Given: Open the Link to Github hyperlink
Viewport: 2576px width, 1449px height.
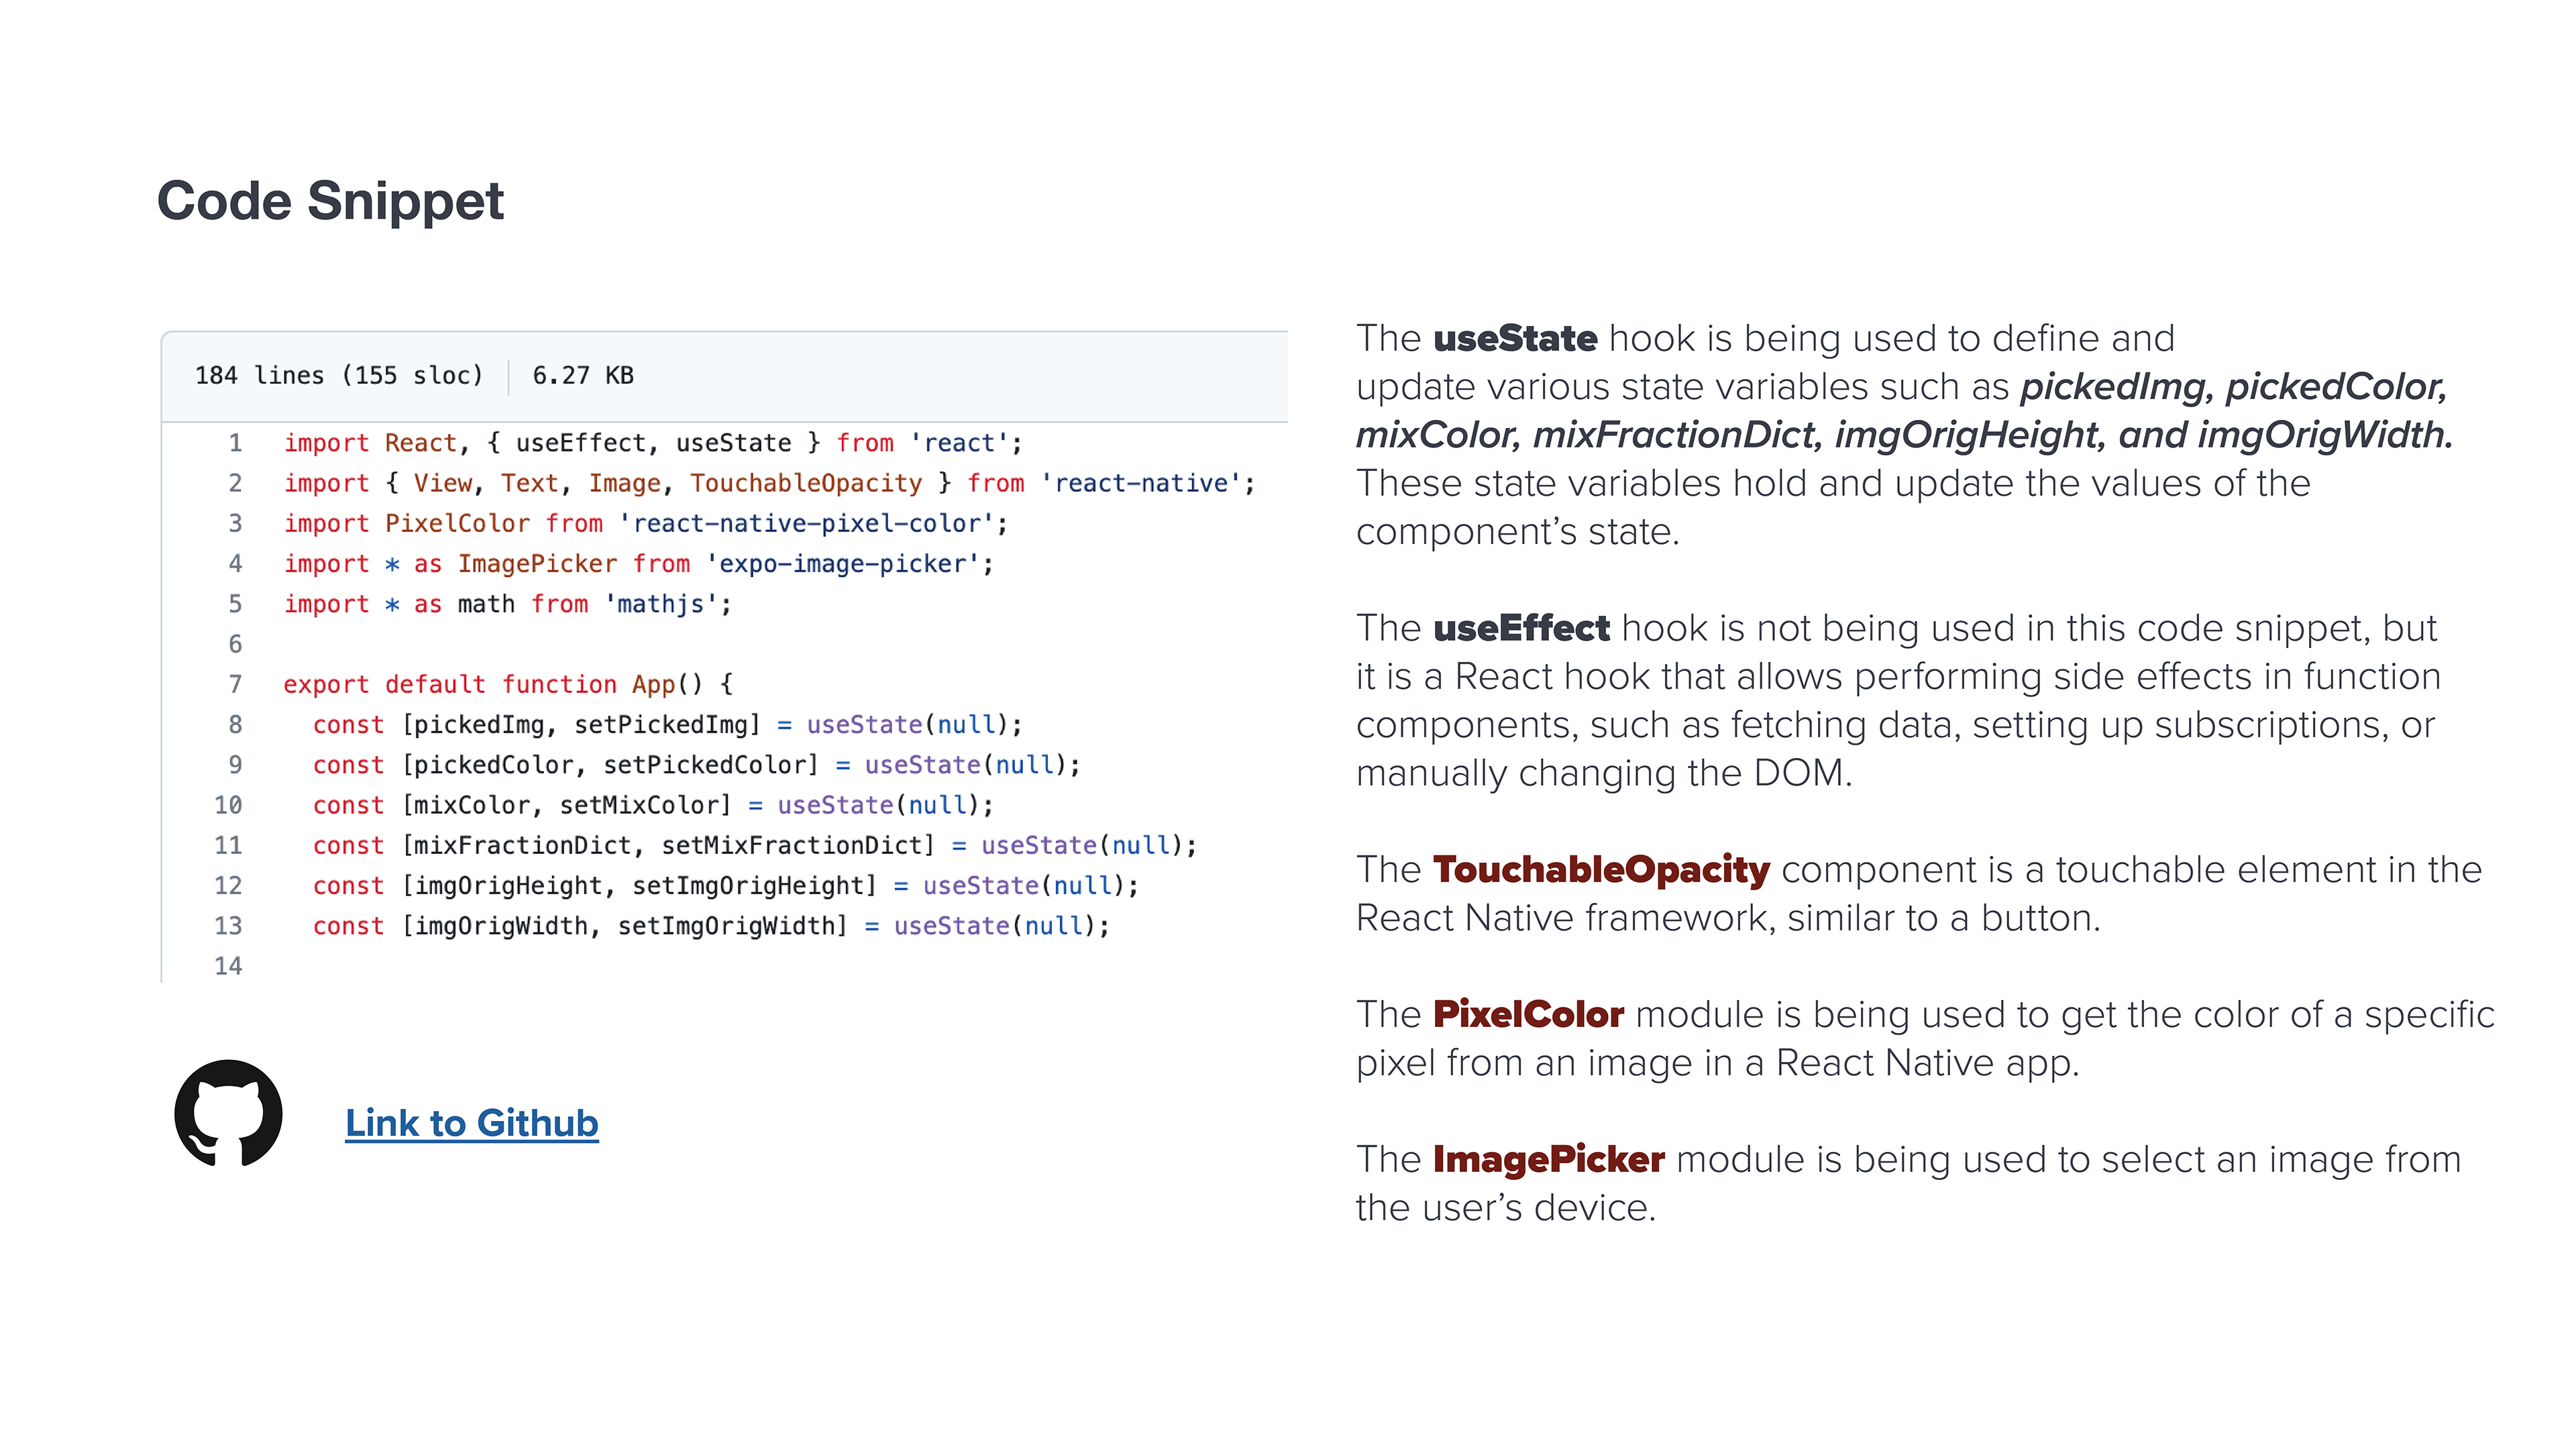Looking at the screenshot, I should [x=472, y=1123].
